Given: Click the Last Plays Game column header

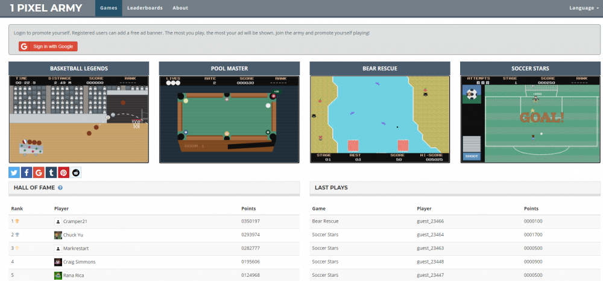Looking at the screenshot, I should pyautogui.click(x=319, y=209).
